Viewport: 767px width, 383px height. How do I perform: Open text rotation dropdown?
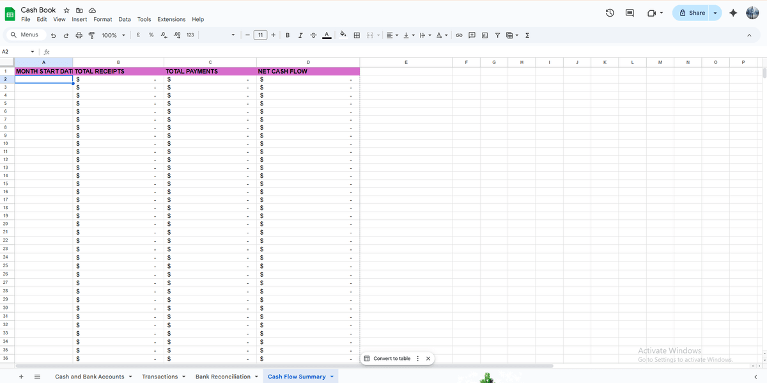coord(442,35)
